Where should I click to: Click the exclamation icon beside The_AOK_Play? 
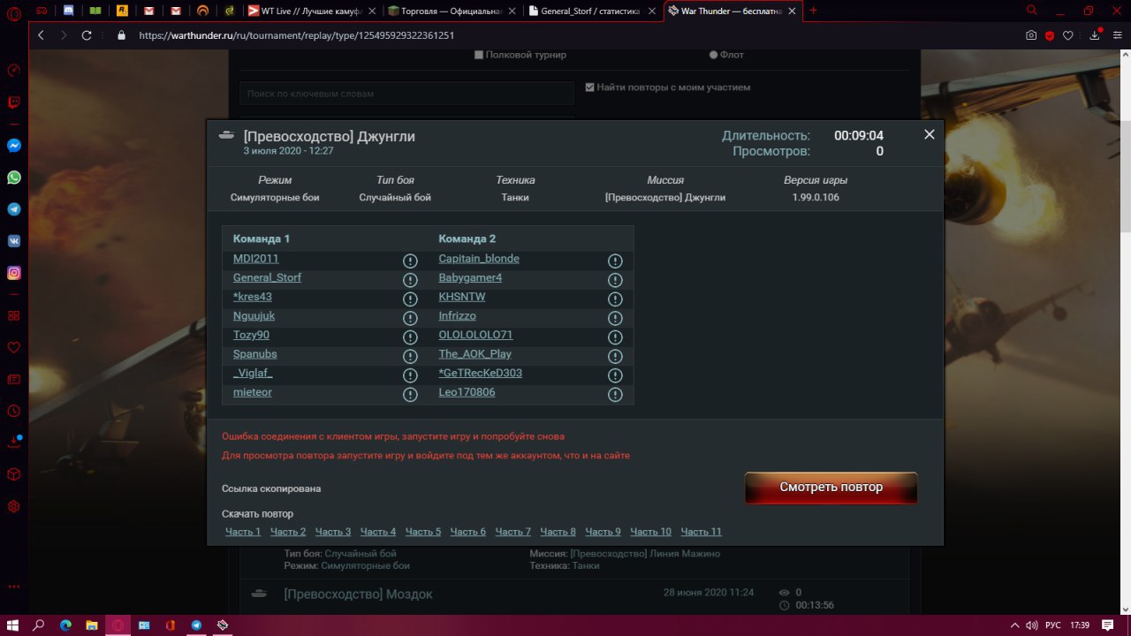click(615, 356)
